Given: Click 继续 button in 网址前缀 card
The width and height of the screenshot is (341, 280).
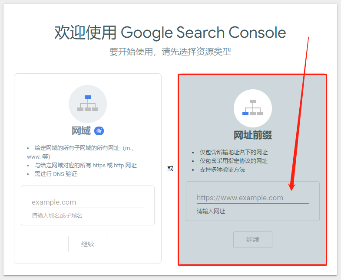Looking at the screenshot, I should [x=253, y=240].
